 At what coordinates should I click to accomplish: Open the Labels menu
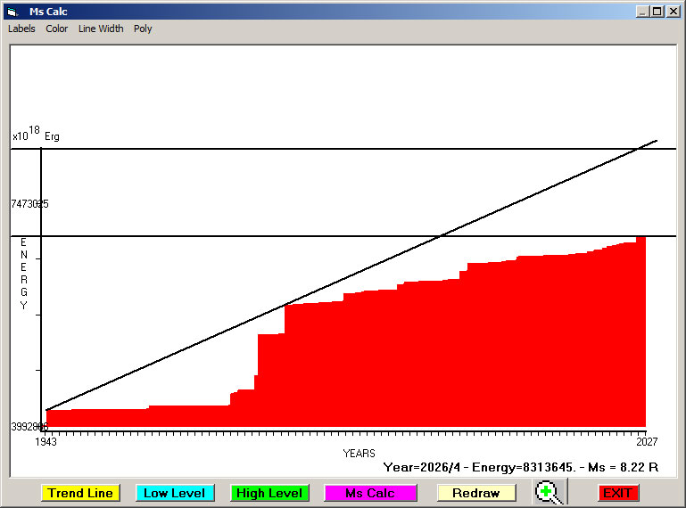coord(21,29)
